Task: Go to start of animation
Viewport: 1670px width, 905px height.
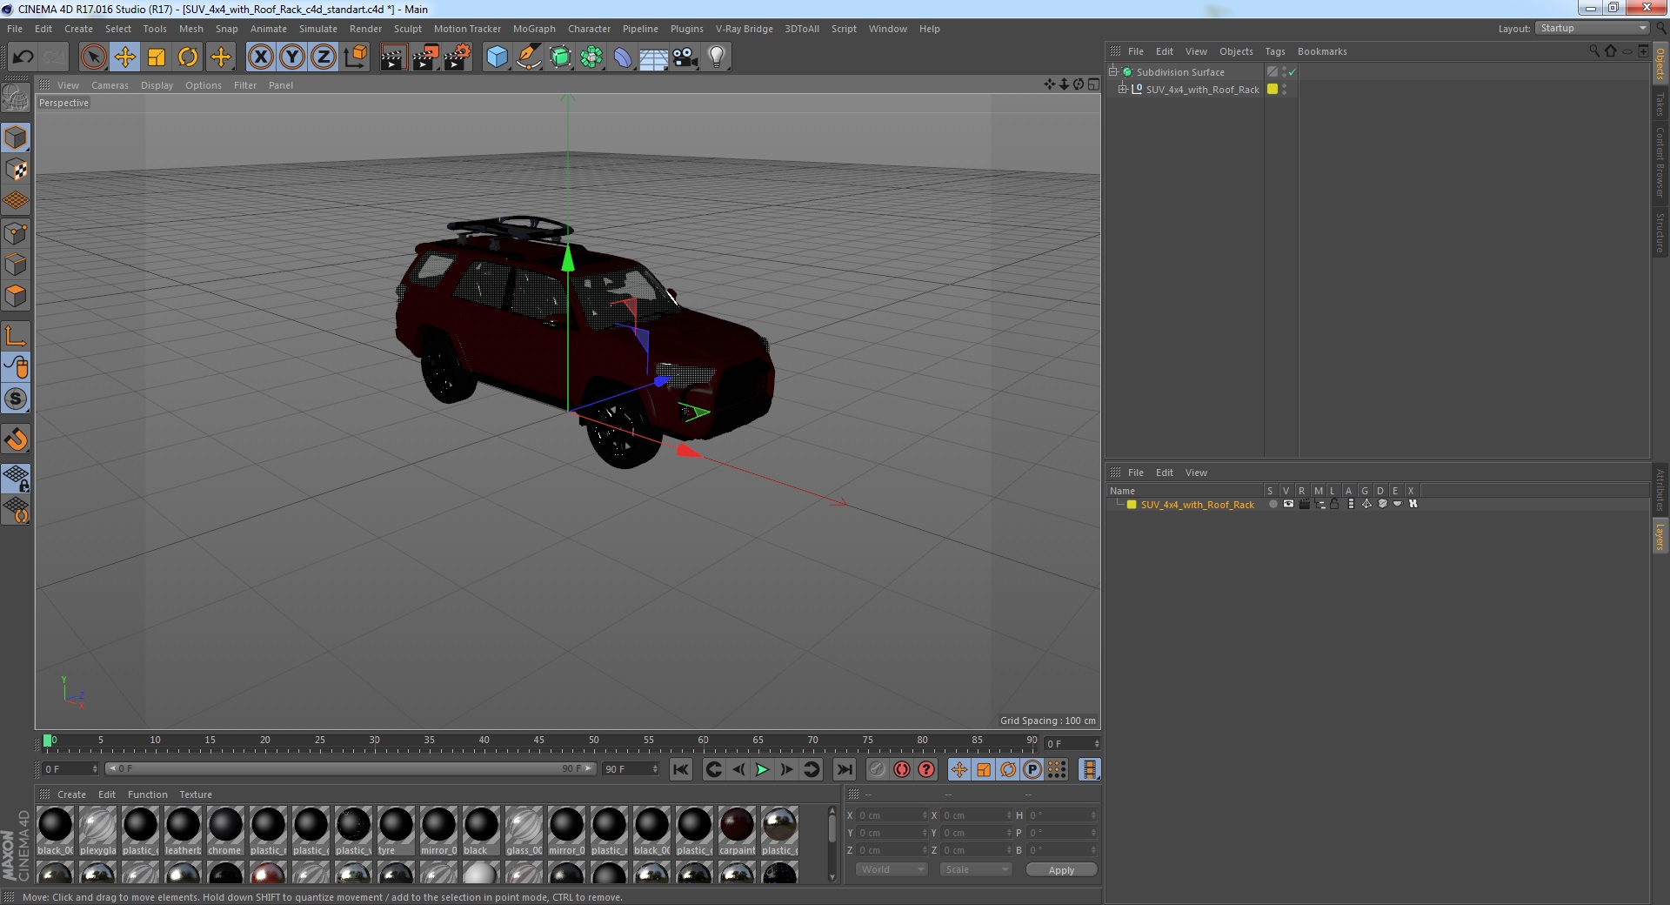Action: pyautogui.click(x=681, y=769)
